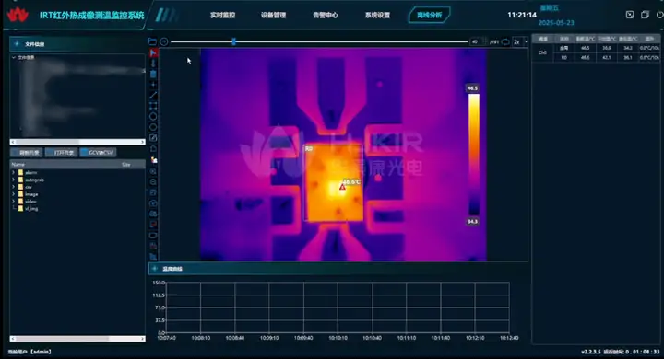Click the 46.6°C hottest point marker

pyautogui.click(x=342, y=187)
